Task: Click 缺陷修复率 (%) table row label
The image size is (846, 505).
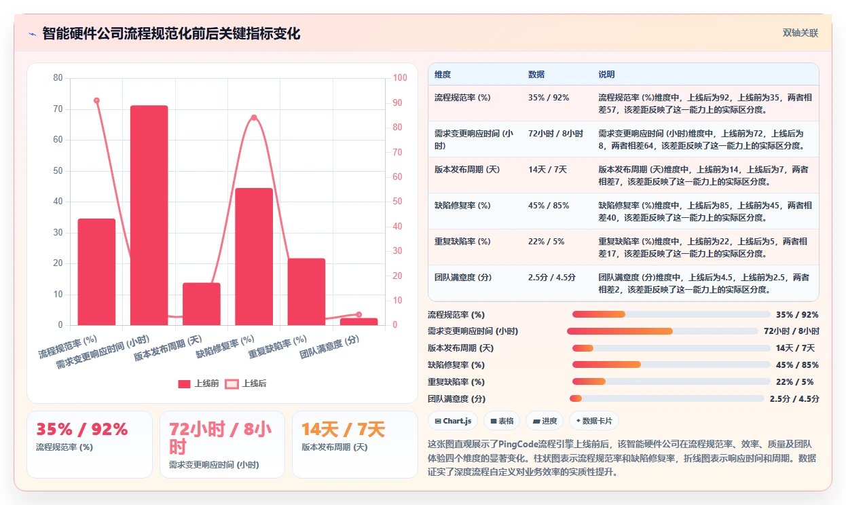Action: [462, 206]
